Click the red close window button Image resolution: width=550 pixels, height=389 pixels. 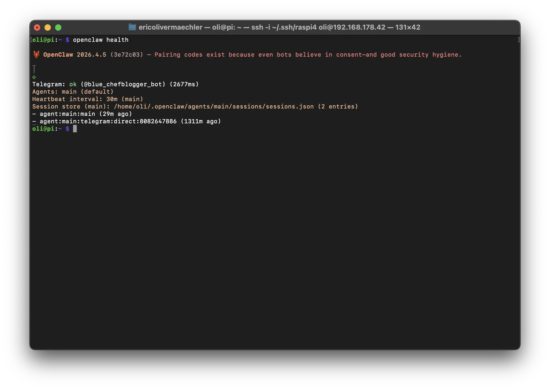(37, 28)
